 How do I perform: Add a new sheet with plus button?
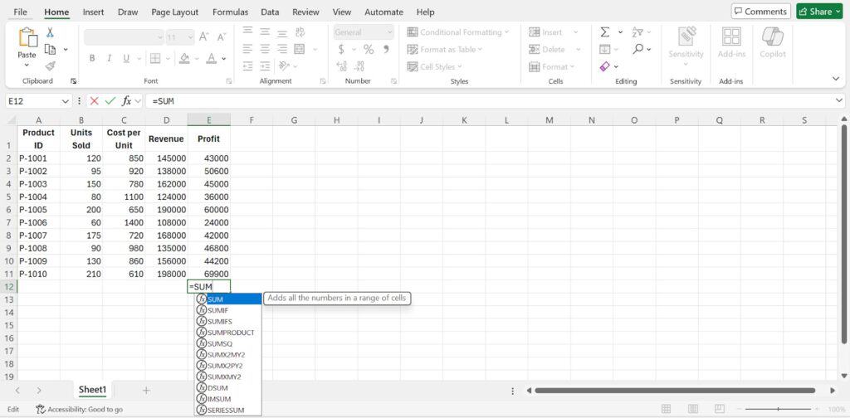click(146, 391)
